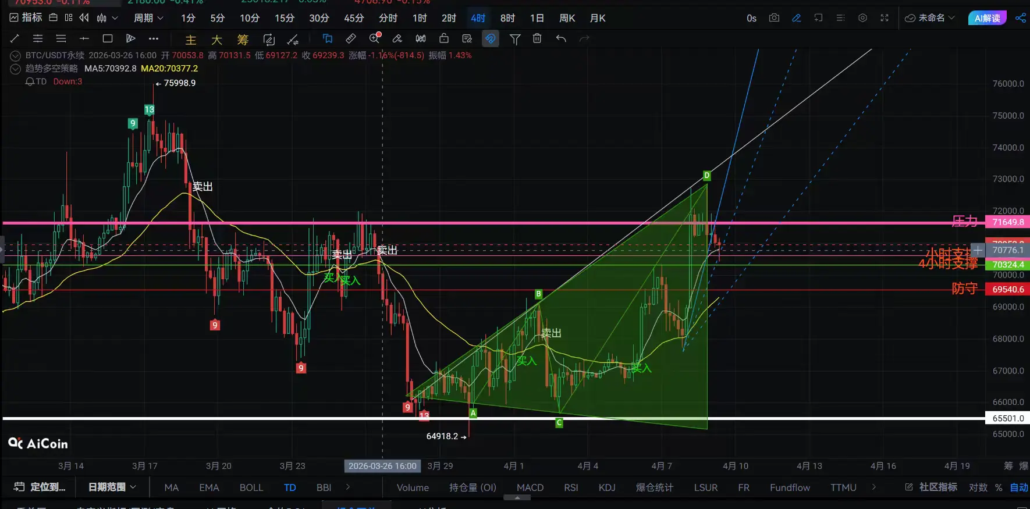Open 社区指标 community indicators
The height and width of the screenshot is (509, 1030).
click(931, 487)
